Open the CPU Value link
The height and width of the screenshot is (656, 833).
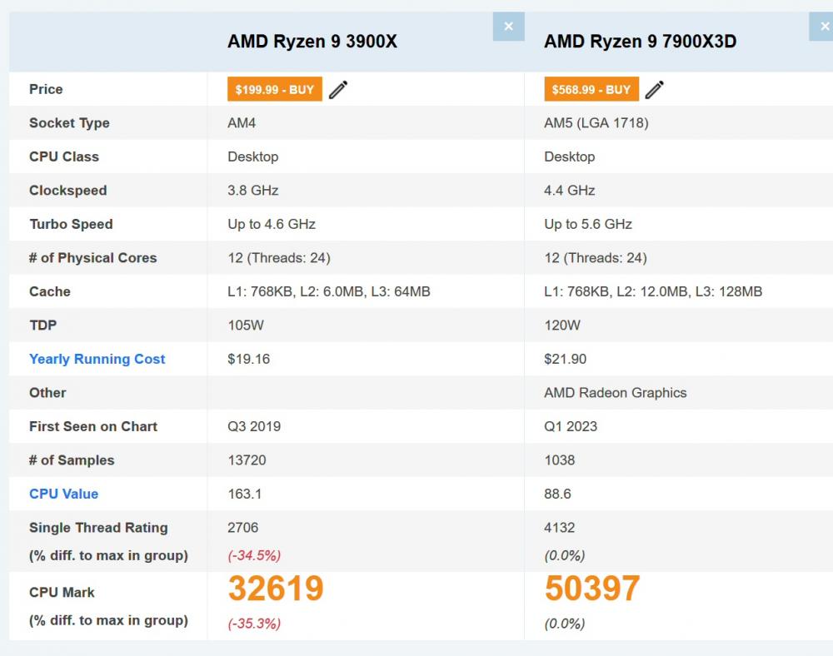pos(64,494)
